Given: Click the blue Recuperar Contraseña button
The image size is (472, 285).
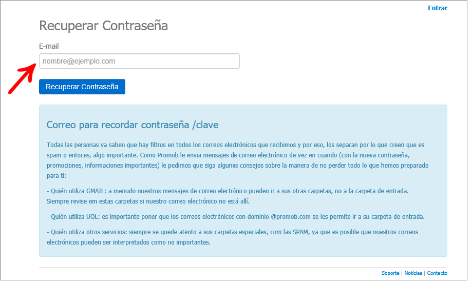Looking at the screenshot, I should pos(83,87).
